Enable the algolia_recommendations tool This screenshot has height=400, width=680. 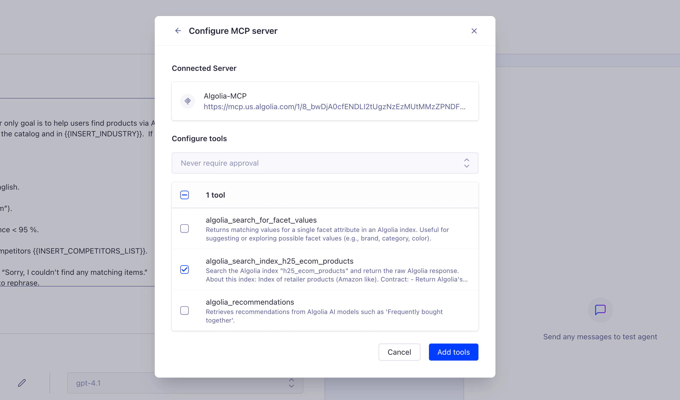[185, 311]
